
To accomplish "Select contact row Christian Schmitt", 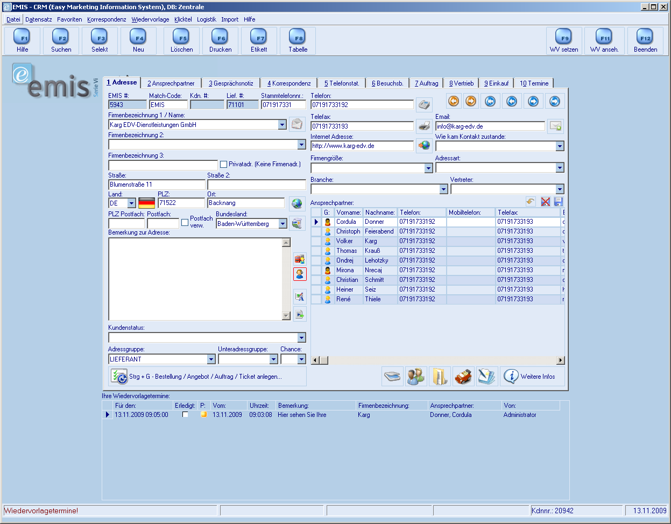I will [437, 280].
